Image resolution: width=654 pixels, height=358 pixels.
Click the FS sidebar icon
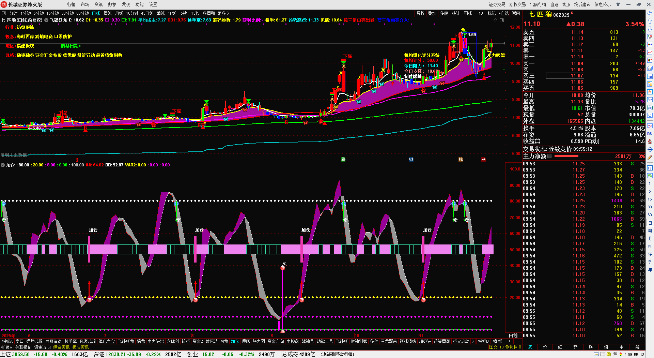(650, 168)
